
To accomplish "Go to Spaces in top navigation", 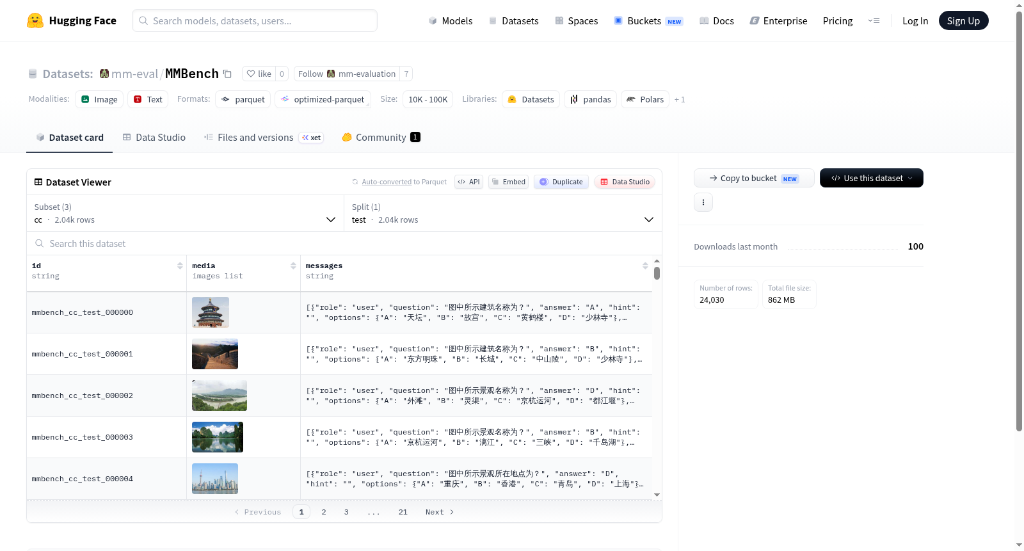I will [577, 20].
